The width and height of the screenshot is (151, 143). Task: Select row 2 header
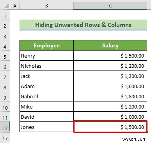tap(5, 25)
